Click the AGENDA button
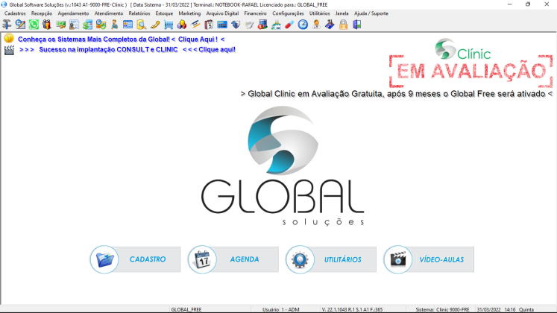 [233, 259]
